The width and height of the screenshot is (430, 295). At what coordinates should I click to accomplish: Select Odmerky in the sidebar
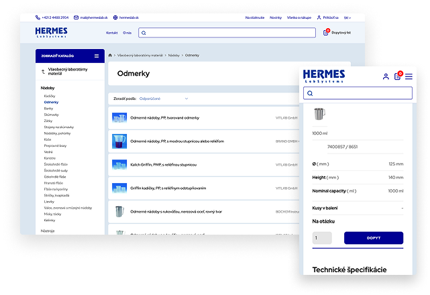[51, 103]
